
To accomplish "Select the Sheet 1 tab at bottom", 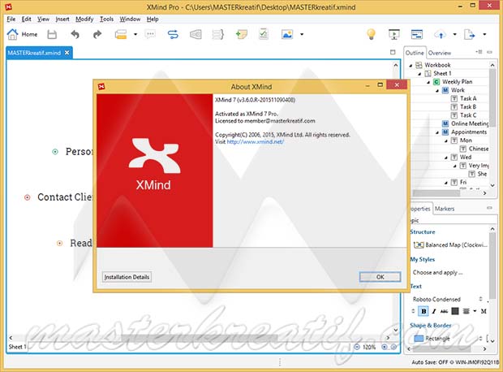I will [17, 347].
